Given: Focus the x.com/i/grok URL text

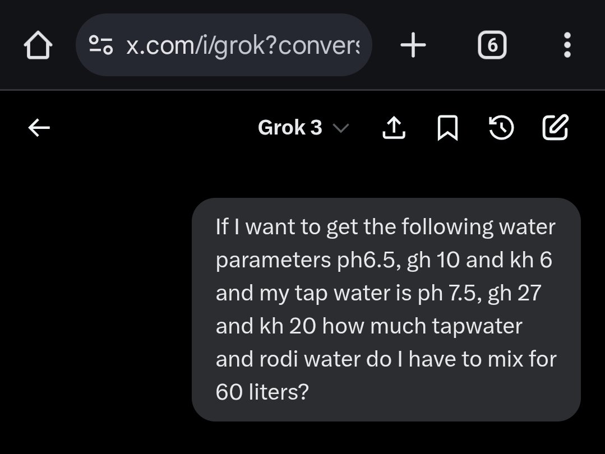Looking at the screenshot, I should (243, 45).
